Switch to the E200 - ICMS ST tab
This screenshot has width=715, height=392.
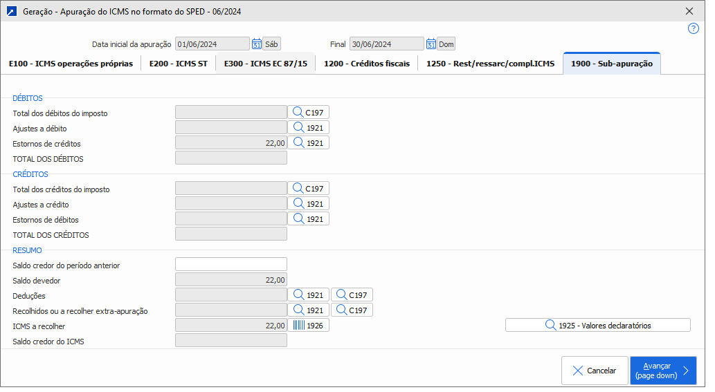[178, 64]
